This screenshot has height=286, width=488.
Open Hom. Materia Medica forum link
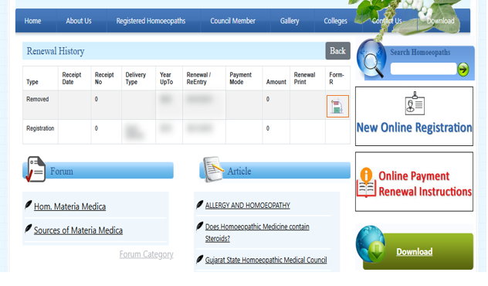pyautogui.click(x=69, y=206)
